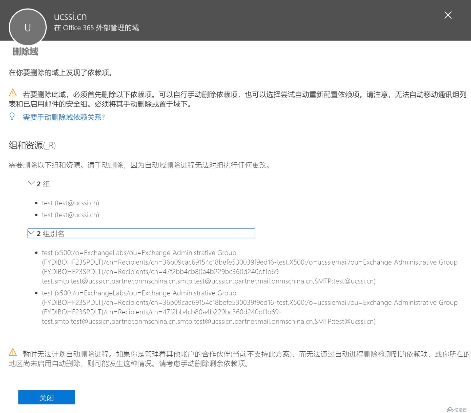
Task: Click the 组和资源(_R) heading
Action: point(32,145)
